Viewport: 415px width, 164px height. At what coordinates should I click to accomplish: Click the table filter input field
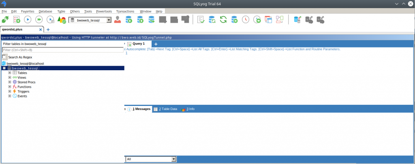(63, 50)
